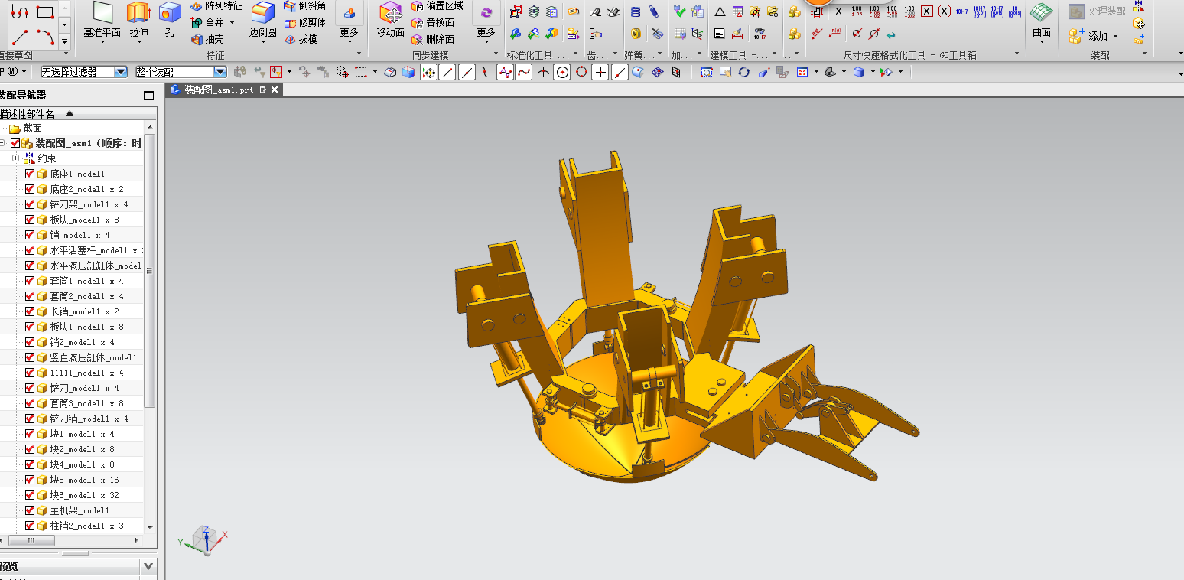This screenshot has width=1184, height=580.
Task: Toggle the 长销_model1 x 2 checkbox
Action: [30, 311]
